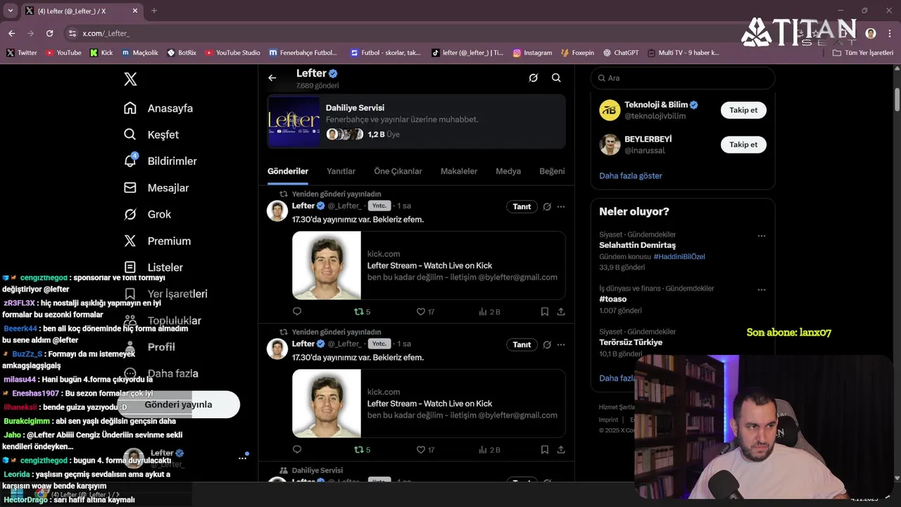Click Tanıt button on second post

(522, 344)
